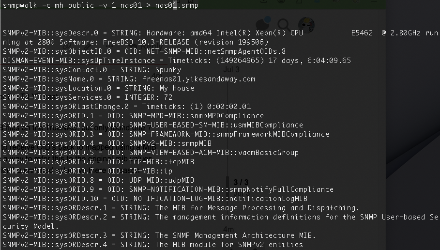Click the 3 / 3 timeline position indicator
The width and height of the screenshot is (440, 250).
pos(241,183)
